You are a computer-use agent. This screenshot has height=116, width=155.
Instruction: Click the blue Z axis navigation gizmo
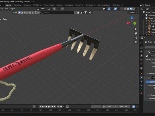pyautogui.click(x=132, y=18)
